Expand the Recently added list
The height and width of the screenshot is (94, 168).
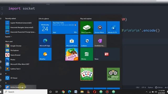tap(8, 37)
